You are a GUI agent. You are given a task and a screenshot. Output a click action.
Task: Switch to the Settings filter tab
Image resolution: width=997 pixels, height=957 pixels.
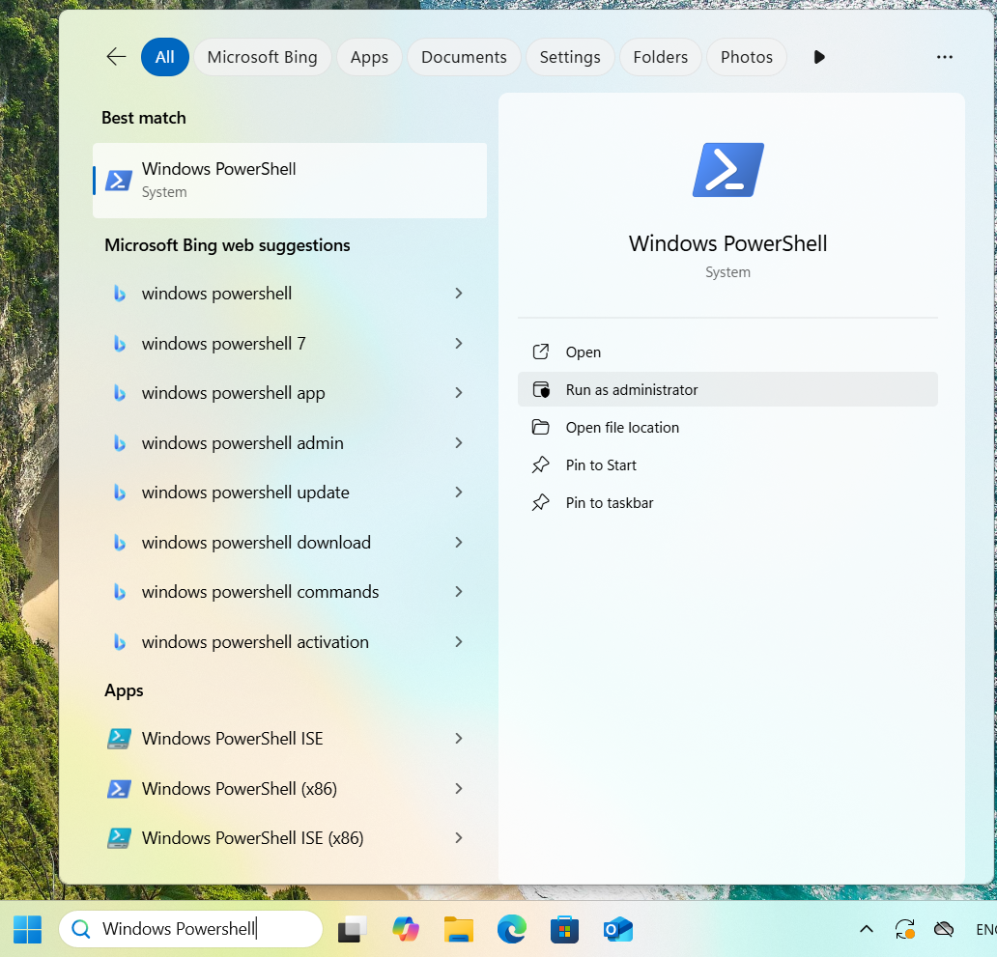tap(570, 57)
